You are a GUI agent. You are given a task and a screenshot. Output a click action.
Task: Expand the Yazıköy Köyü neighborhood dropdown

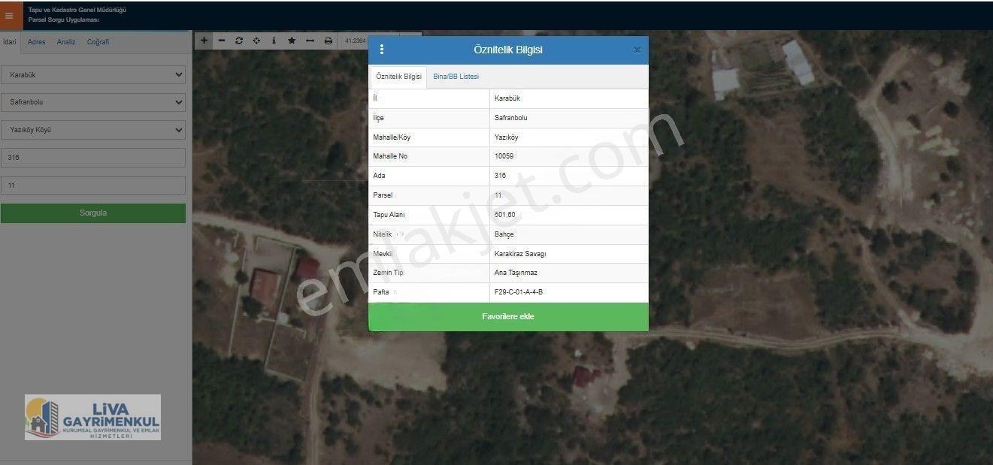click(x=93, y=130)
